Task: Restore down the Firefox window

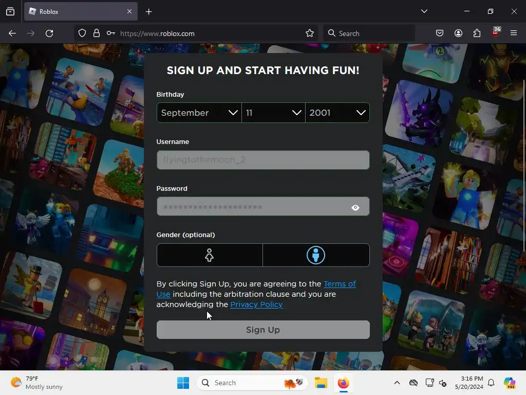Action: [x=491, y=11]
